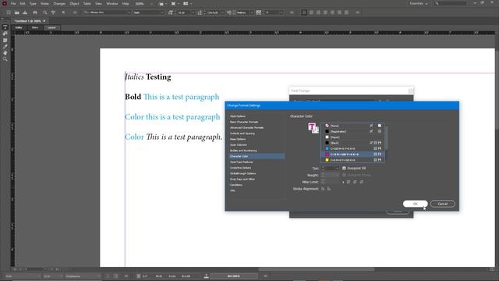Toggle the Overprint Stroke checkbox
499x281 pixels.
click(x=344, y=175)
